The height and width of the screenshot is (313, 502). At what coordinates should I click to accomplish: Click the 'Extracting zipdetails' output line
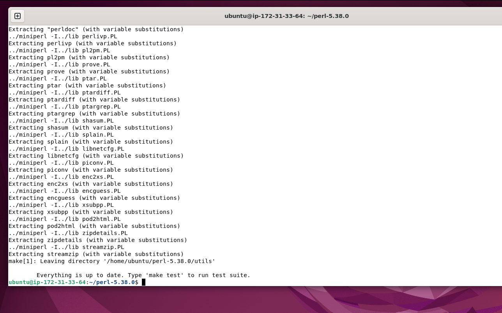click(x=98, y=240)
